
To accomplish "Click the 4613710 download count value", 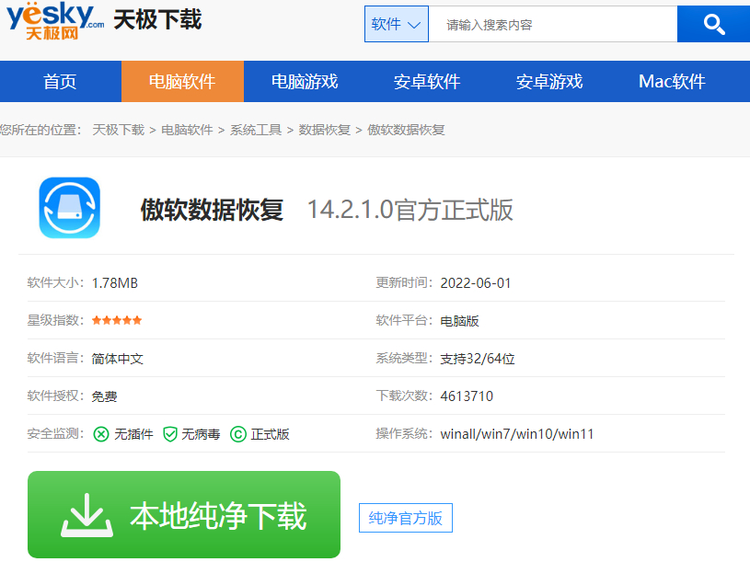I will [x=467, y=396].
